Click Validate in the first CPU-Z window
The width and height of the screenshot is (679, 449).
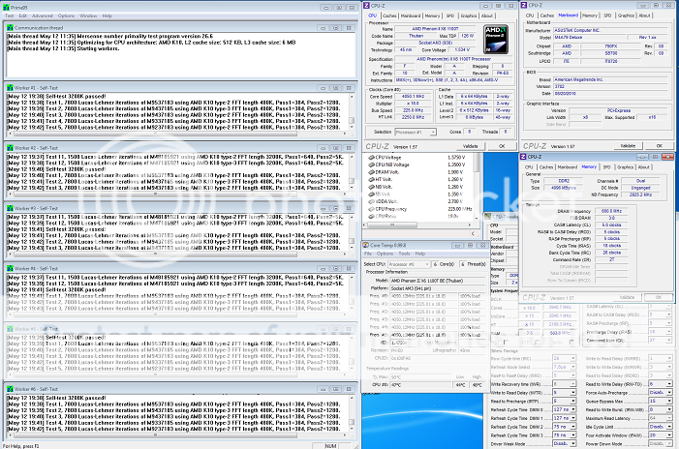471,146
